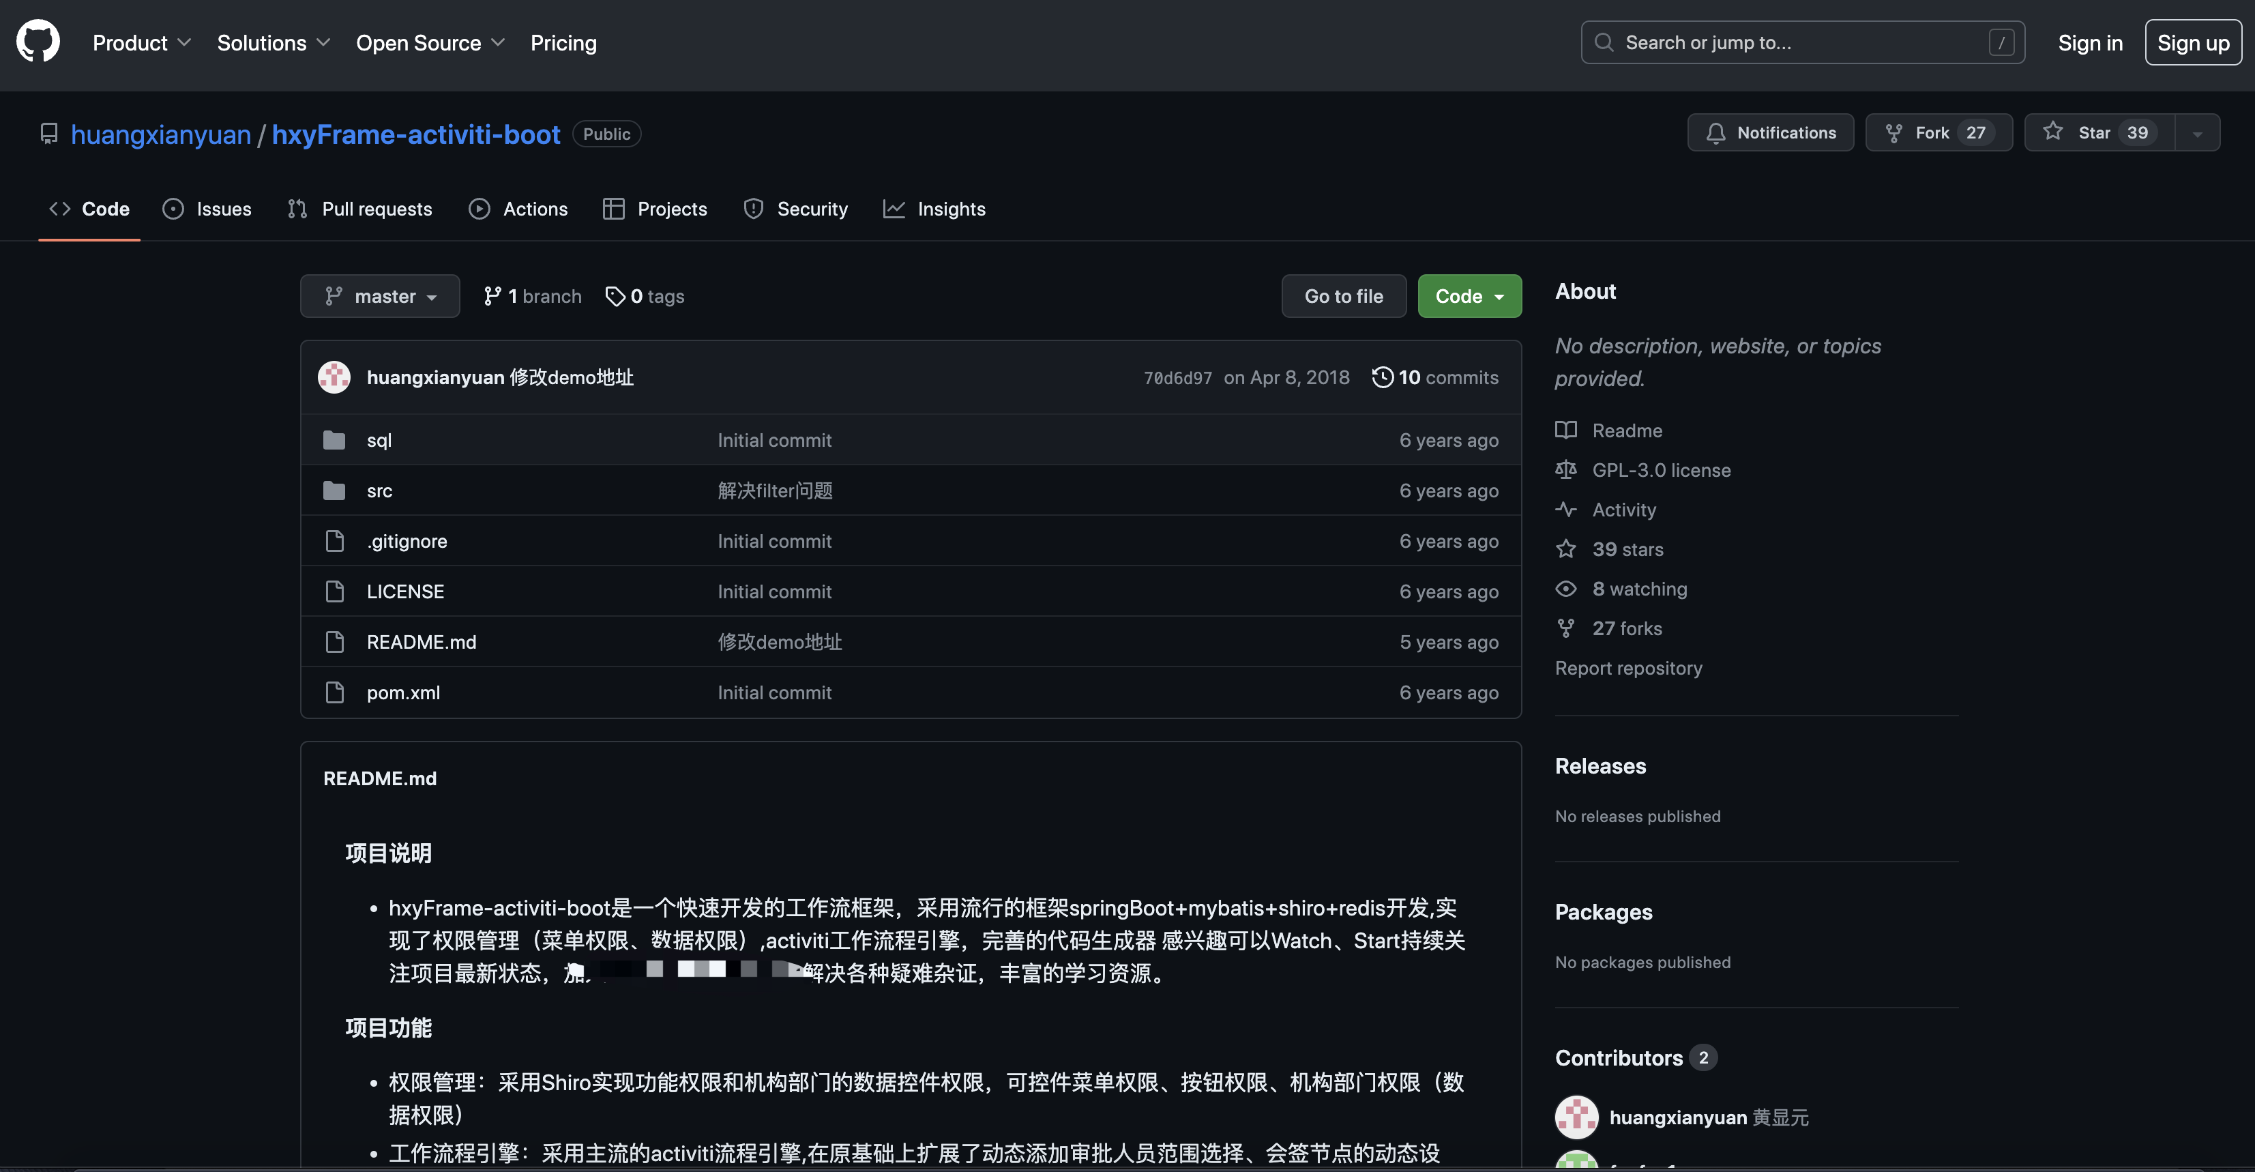This screenshot has height=1172, width=2255.
Task: Open huangxianyuan user profile link
Action: (x=160, y=134)
